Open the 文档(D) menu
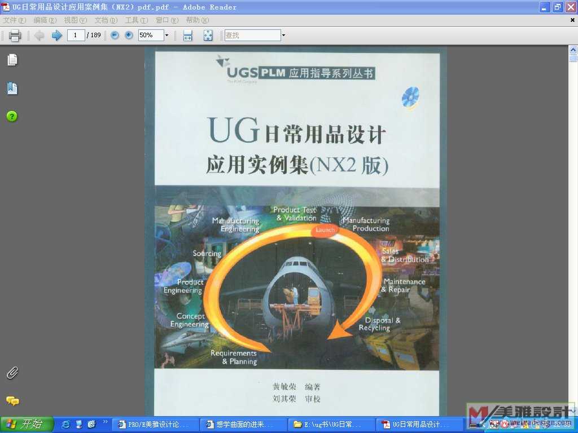Screen dimensions: 578x433 click(106, 20)
